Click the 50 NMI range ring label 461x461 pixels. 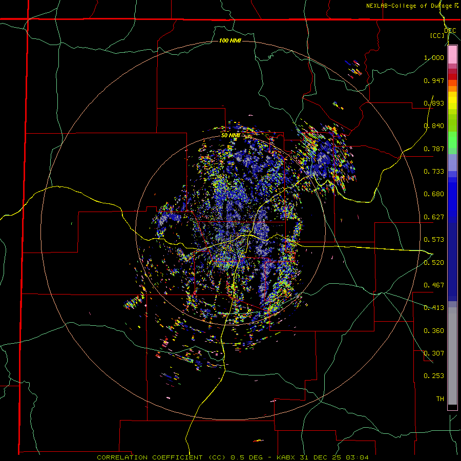[x=230, y=135]
